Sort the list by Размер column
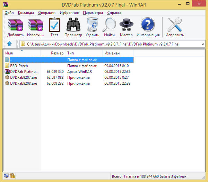This screenshot has width=208, height=182. coord(57,53)
